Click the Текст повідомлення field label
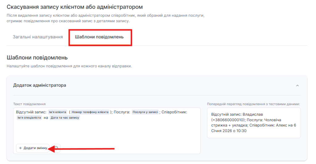The width and height of the screenshot is (316, 164). 29,104
